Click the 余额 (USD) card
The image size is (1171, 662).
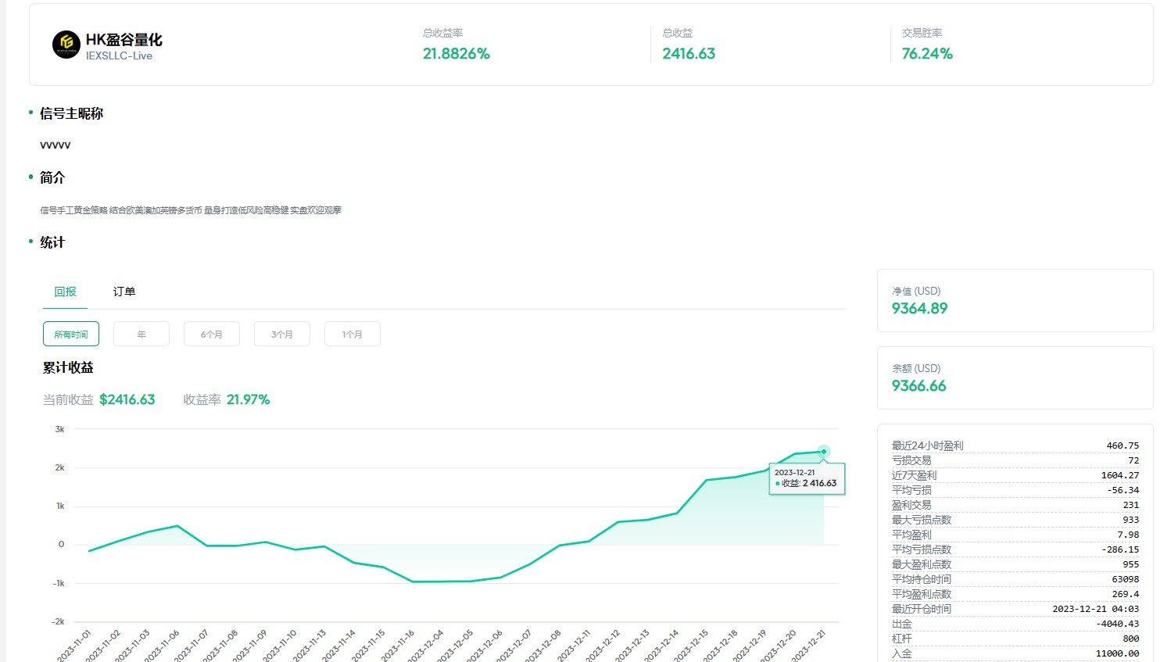(1015, 378)
